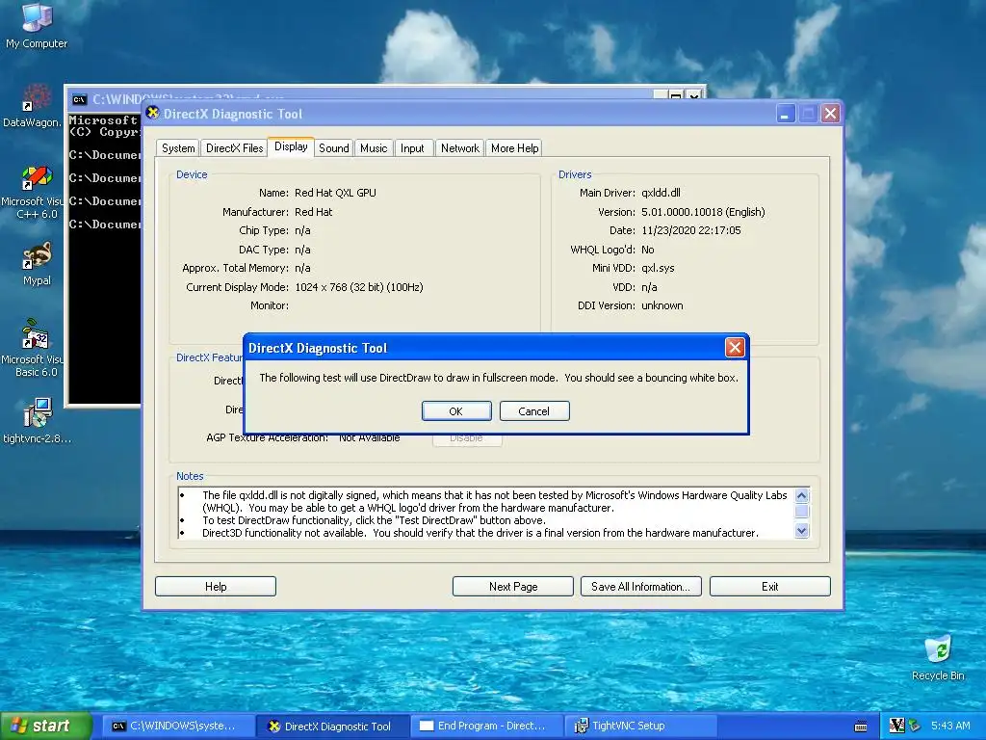Open the Mypal browser icon
This screenshot has width=986, height=740.
(x=37, y=264)
